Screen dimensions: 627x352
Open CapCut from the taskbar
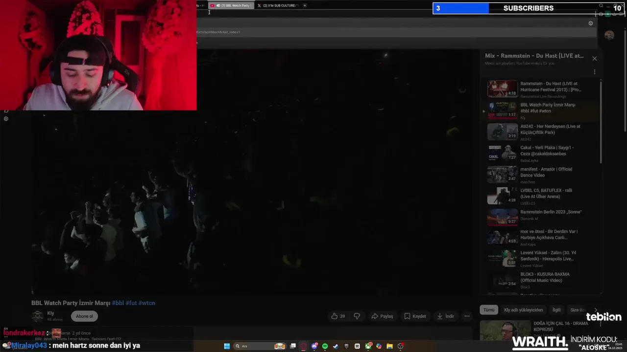coord(357,346)
